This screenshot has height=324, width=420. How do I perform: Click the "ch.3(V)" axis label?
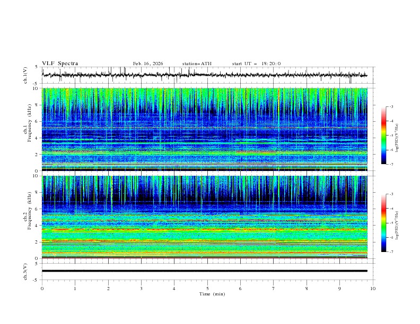(x=25, y=272)
